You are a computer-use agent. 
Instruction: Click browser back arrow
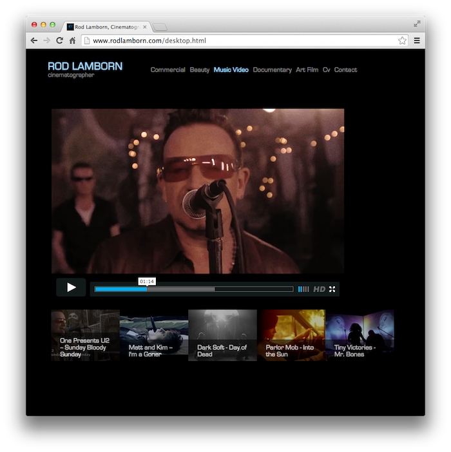(x=34, y=41)
